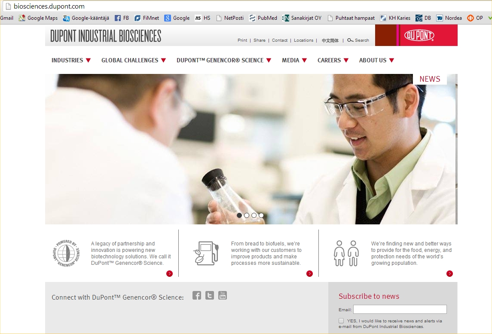Open the MEDIA menu label

tap(290, 60)
